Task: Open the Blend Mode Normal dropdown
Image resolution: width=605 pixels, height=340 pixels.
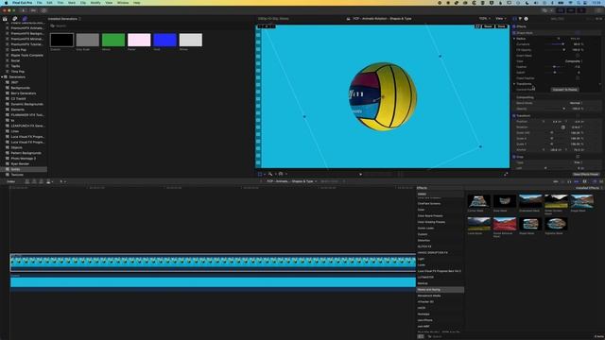Action: click(576, 103)
